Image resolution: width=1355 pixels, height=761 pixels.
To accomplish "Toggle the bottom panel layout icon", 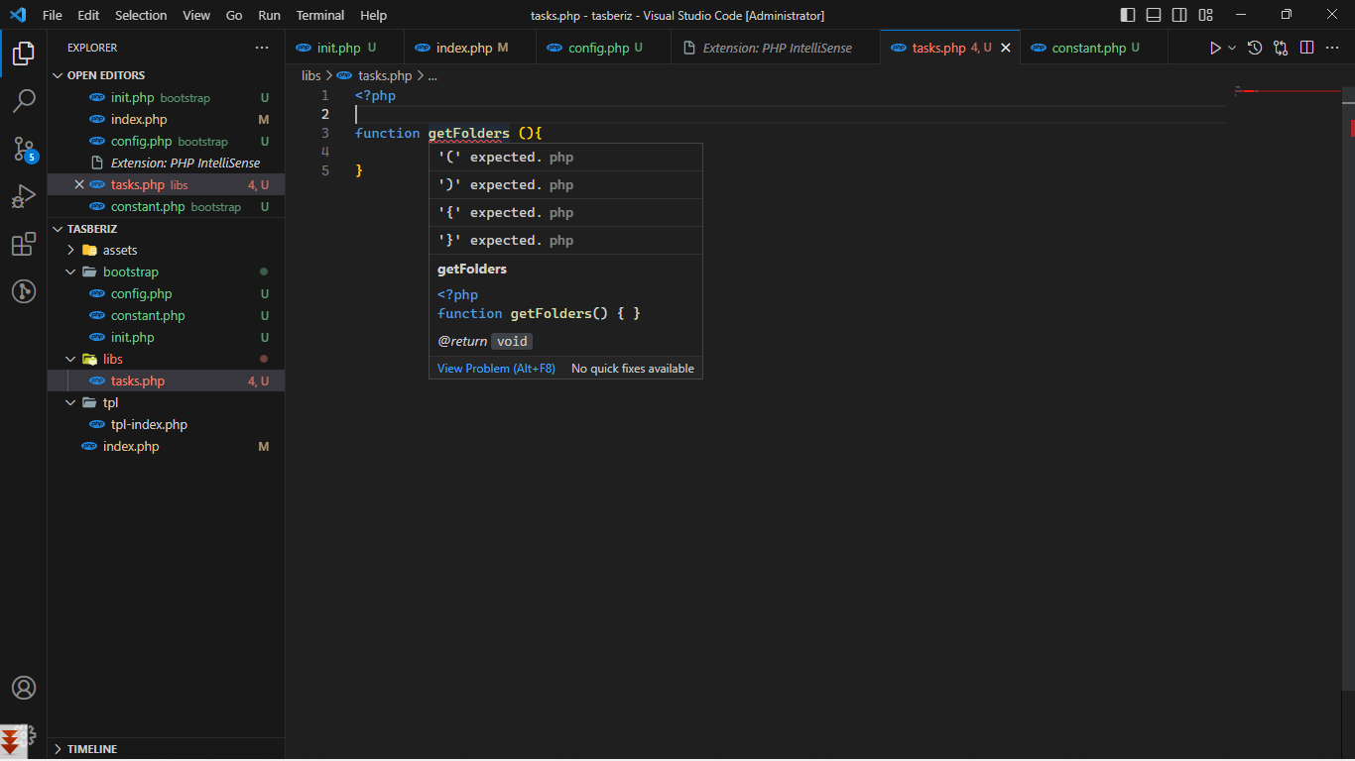I will pos(1154,15).
